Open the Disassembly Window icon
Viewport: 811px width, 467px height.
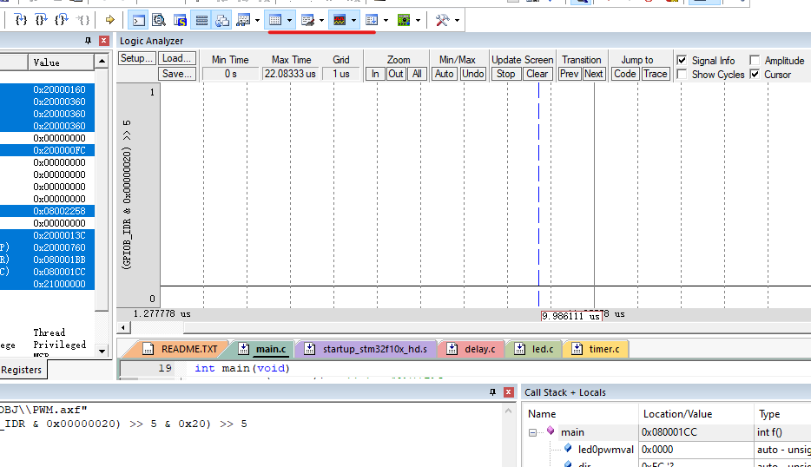159,20
